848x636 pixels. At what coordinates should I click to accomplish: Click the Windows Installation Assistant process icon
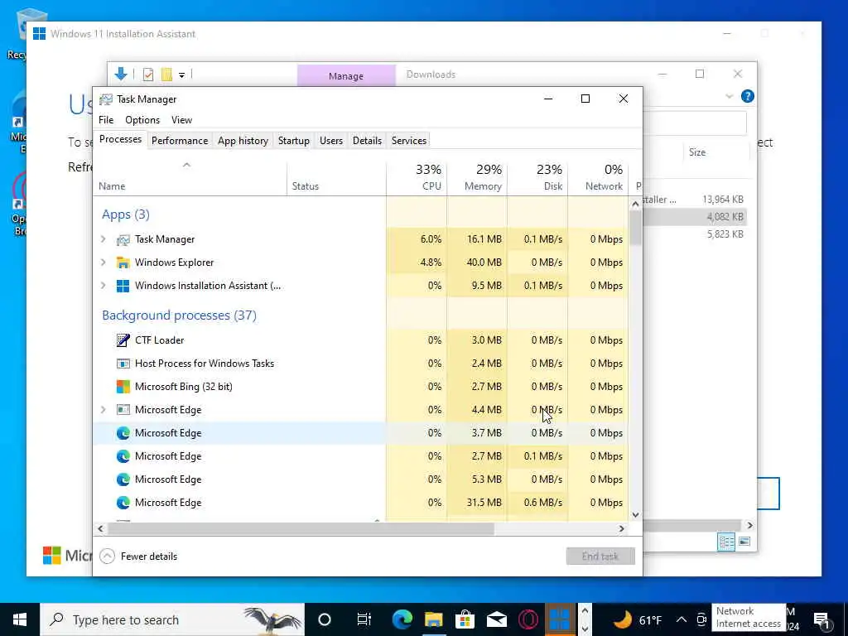click(x=123, y=286)
